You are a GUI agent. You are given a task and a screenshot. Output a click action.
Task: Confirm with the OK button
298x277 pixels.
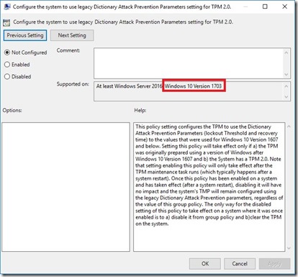tap(205, 264)
